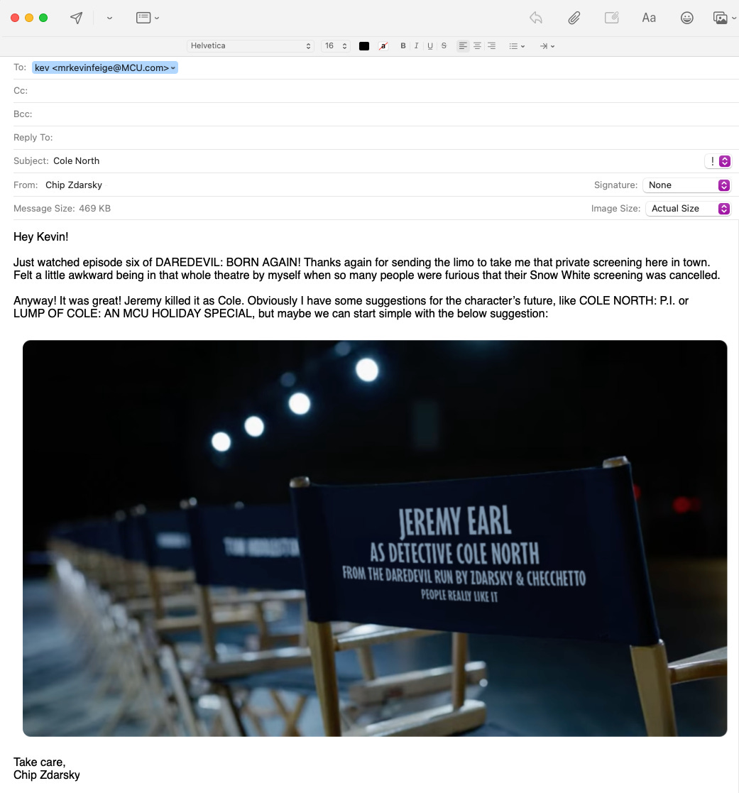
Task: Click the Chip Zdarsky signature line at bottom
Action: (47, 775)
